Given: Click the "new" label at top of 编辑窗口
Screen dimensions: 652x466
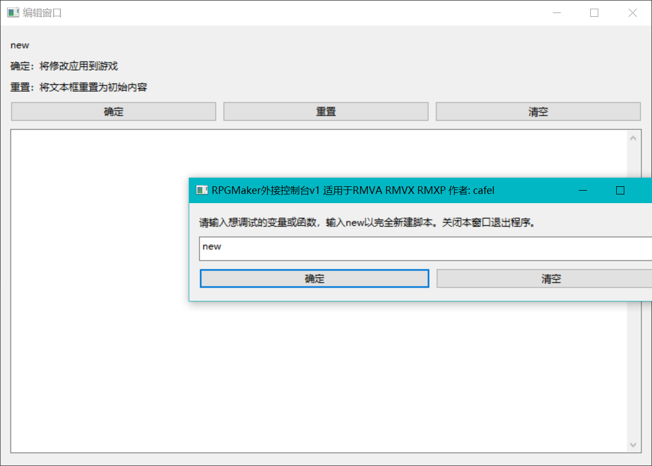Looking at the screenshot, I should coord(20,46).
